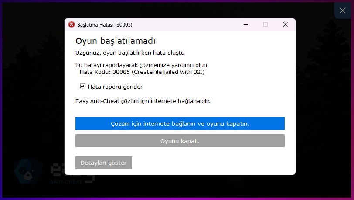The height and width of the screenshot is (200, 354).
Task: Click the red error icon in title bar
Action: [x=71, y=24]
